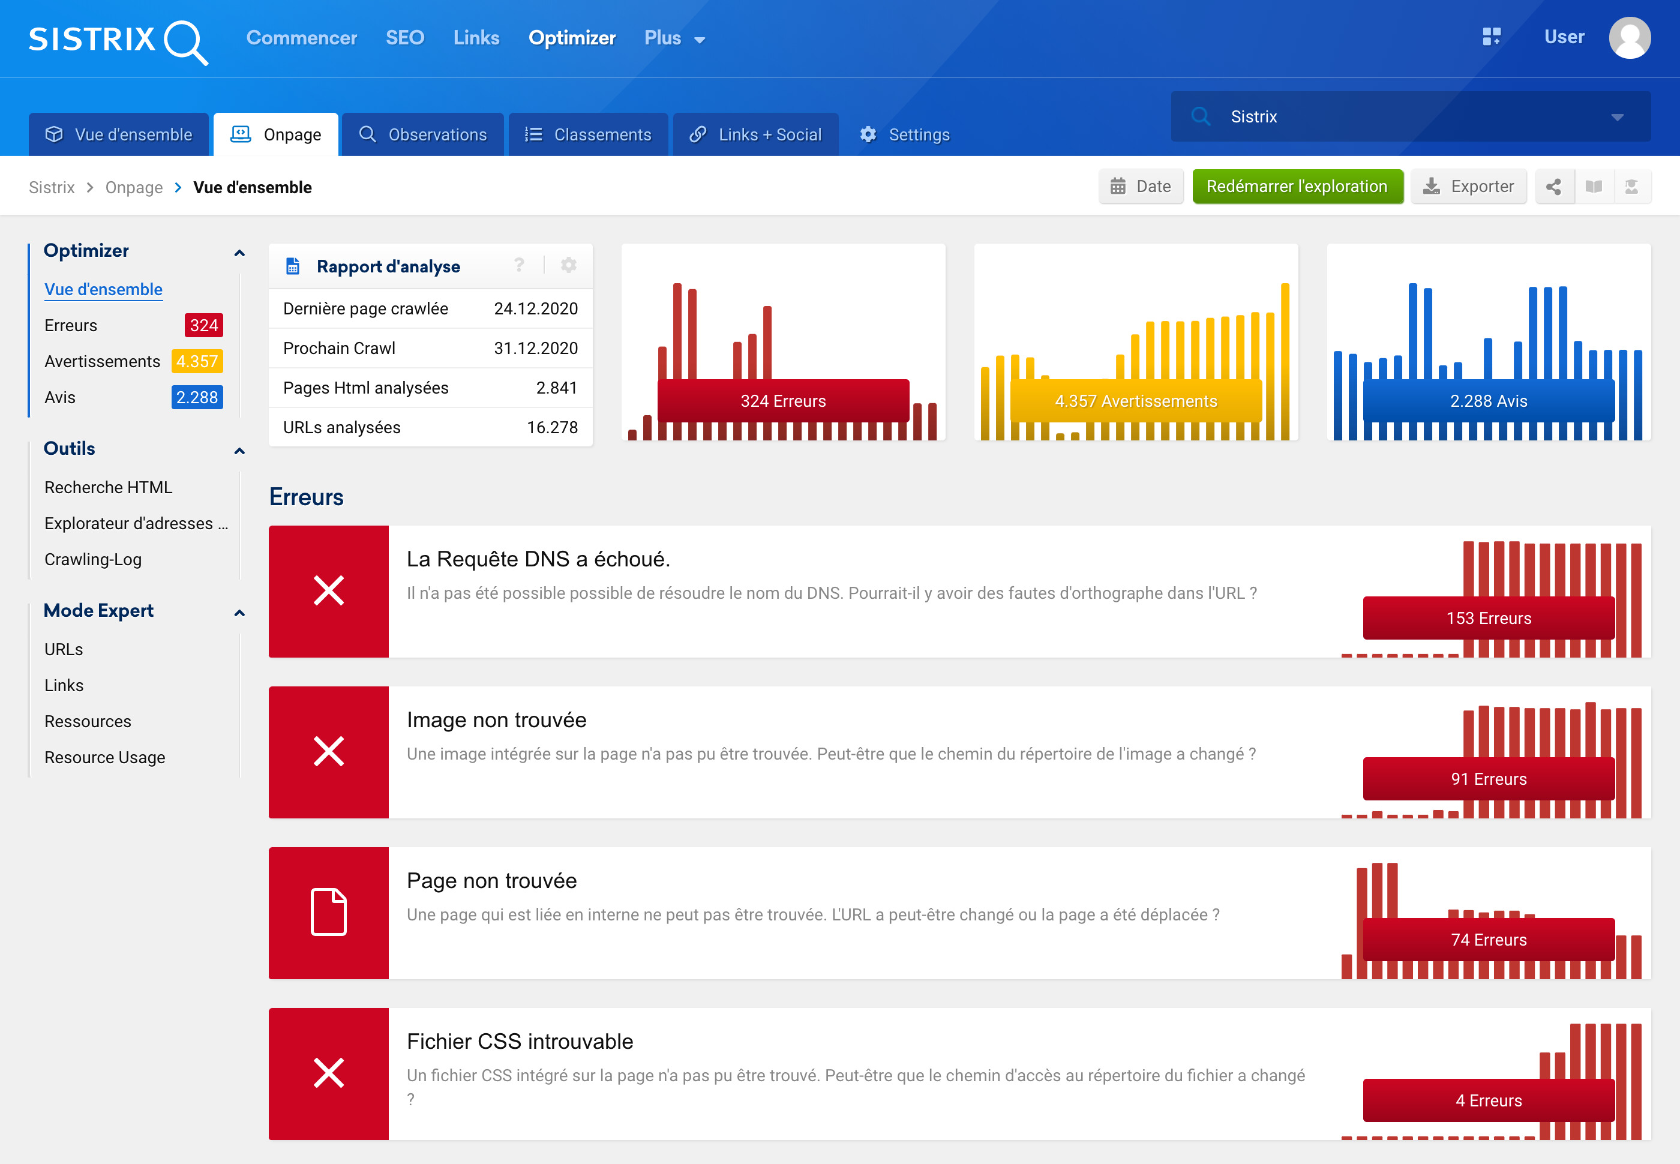The image size is (1680, 1164).
Task: Collapse the Outils sidebar section
Action: [x=239, y=448]
